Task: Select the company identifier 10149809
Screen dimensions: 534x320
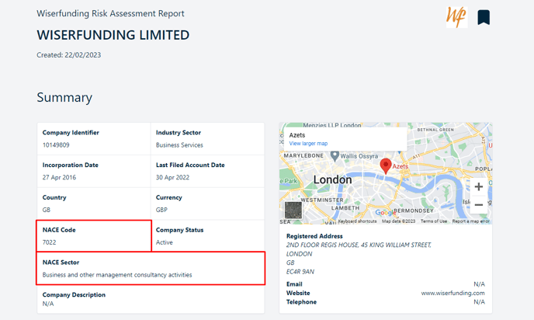Action: (x=56, y=144)
